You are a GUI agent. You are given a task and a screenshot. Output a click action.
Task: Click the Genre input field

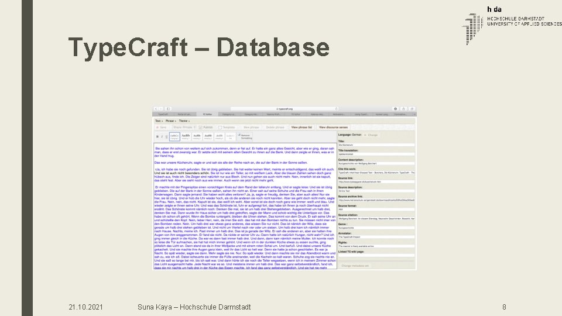coord(376,228)
